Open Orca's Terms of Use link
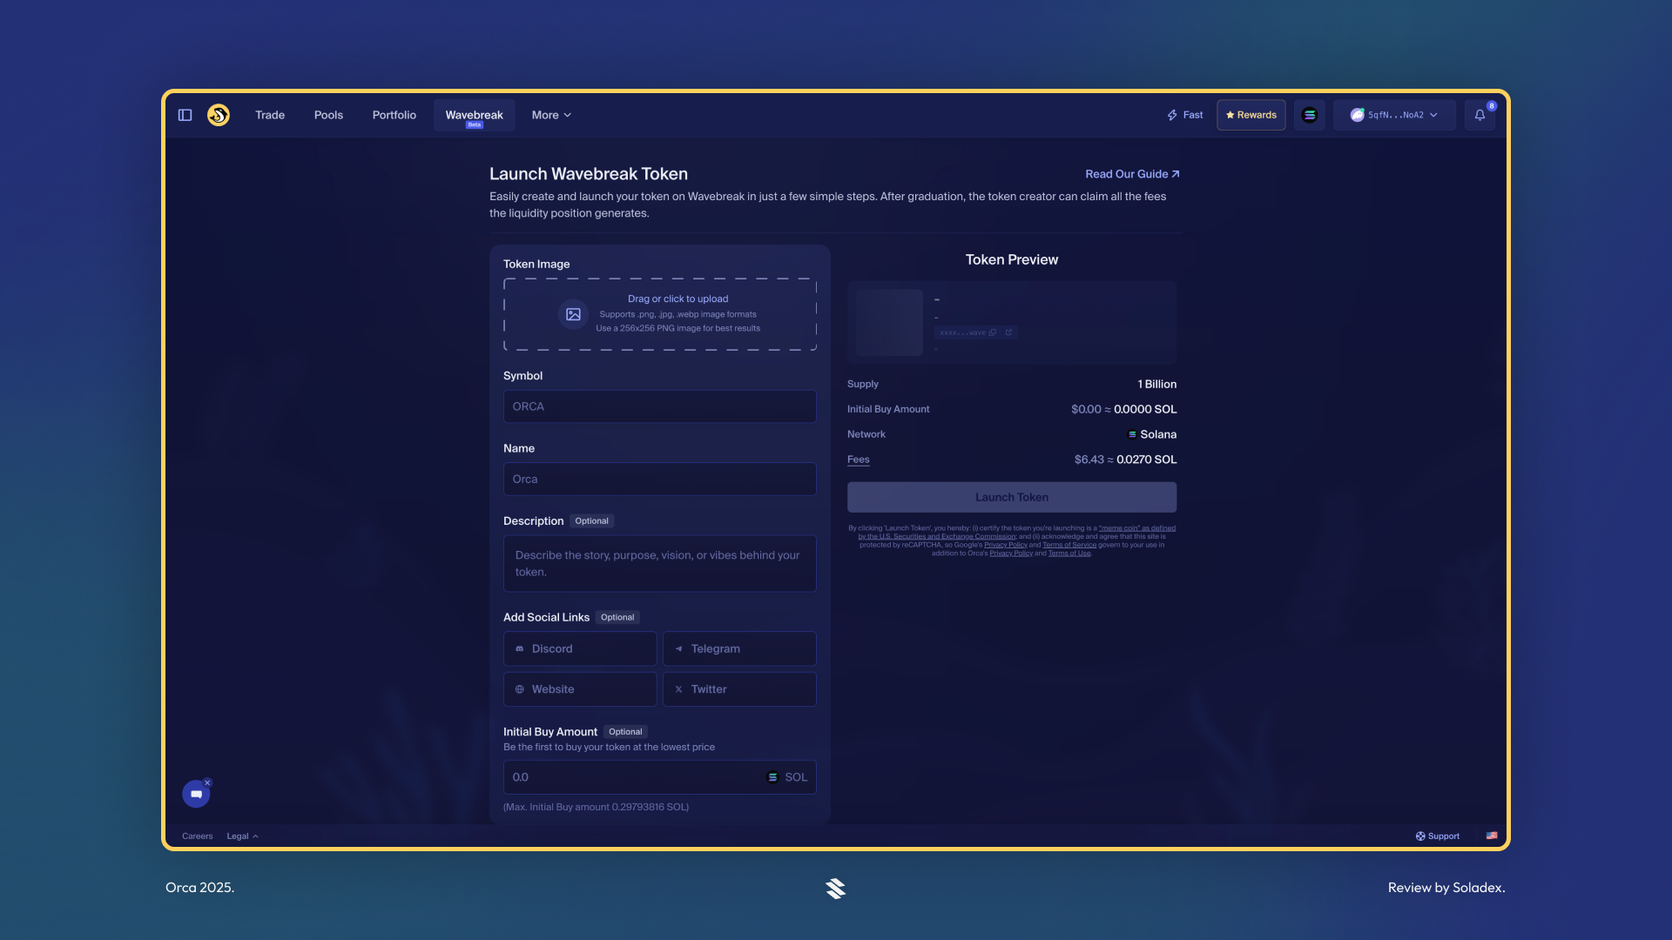The width and height of the screenshot is (1672, 940). [x=1069, y=554]
